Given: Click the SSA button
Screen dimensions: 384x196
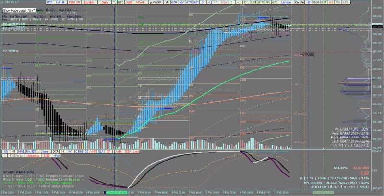Looking at the screenshot, I should point(128,152).
